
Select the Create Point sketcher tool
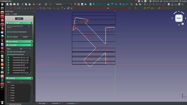tap(7, 8)
